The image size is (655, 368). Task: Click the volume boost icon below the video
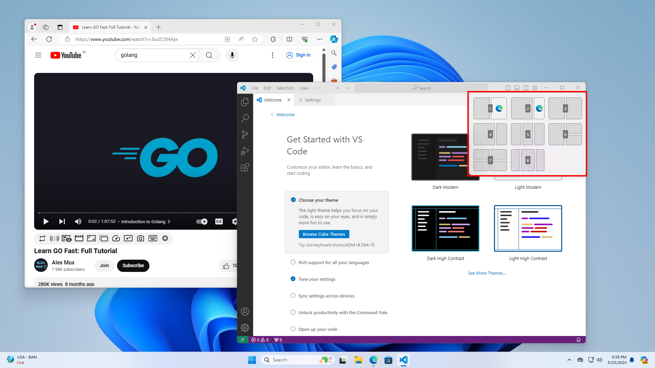pyautogui.click(x=55, y=239)
